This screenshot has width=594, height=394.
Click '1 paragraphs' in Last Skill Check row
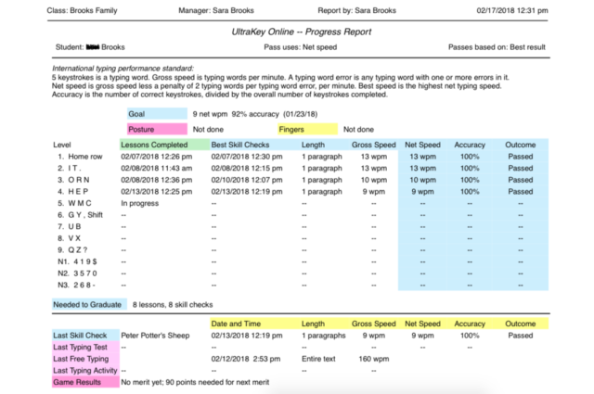[x=324, y=336]
